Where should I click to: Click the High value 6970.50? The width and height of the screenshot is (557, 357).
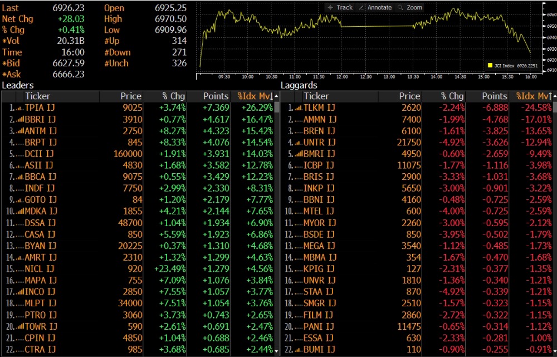[x=170, y=19]
